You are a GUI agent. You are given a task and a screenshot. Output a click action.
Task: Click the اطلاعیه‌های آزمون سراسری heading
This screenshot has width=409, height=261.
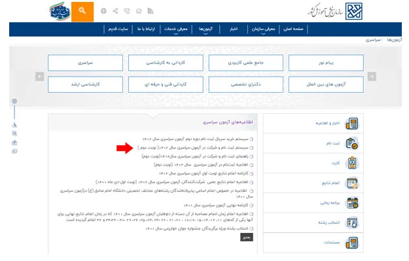coord(228,122)
